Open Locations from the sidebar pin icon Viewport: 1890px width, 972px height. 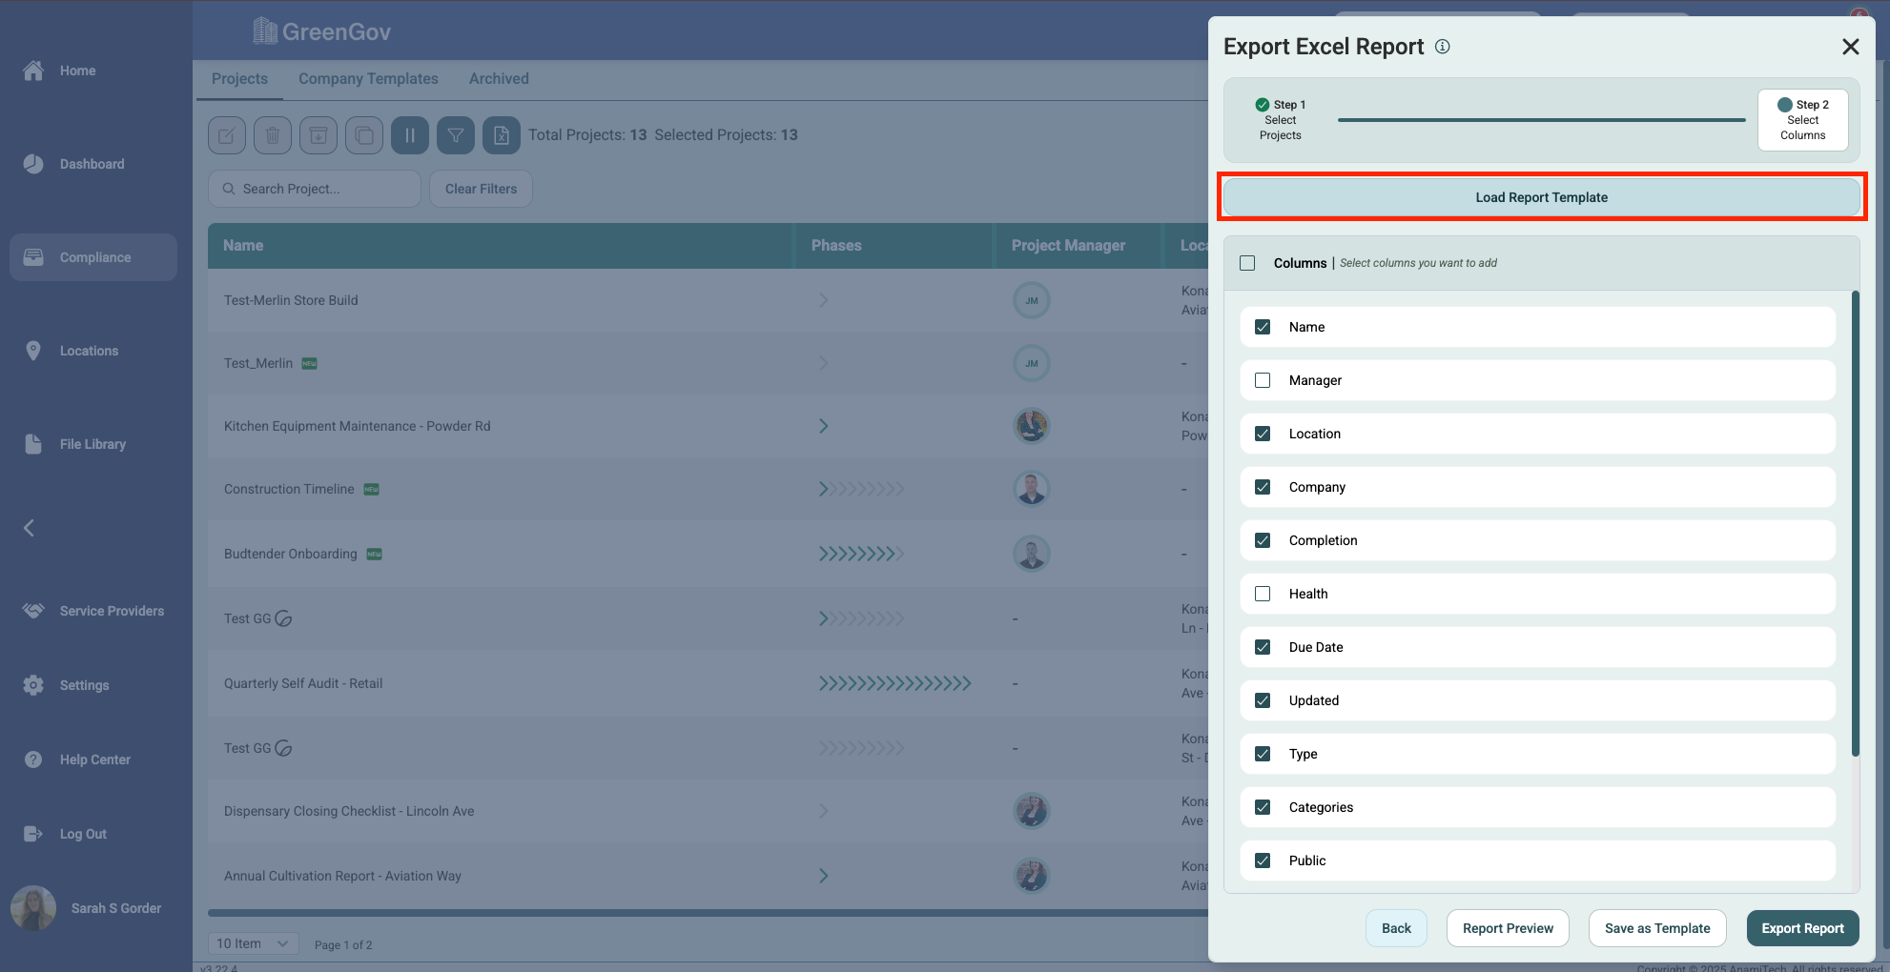[33, 351]
